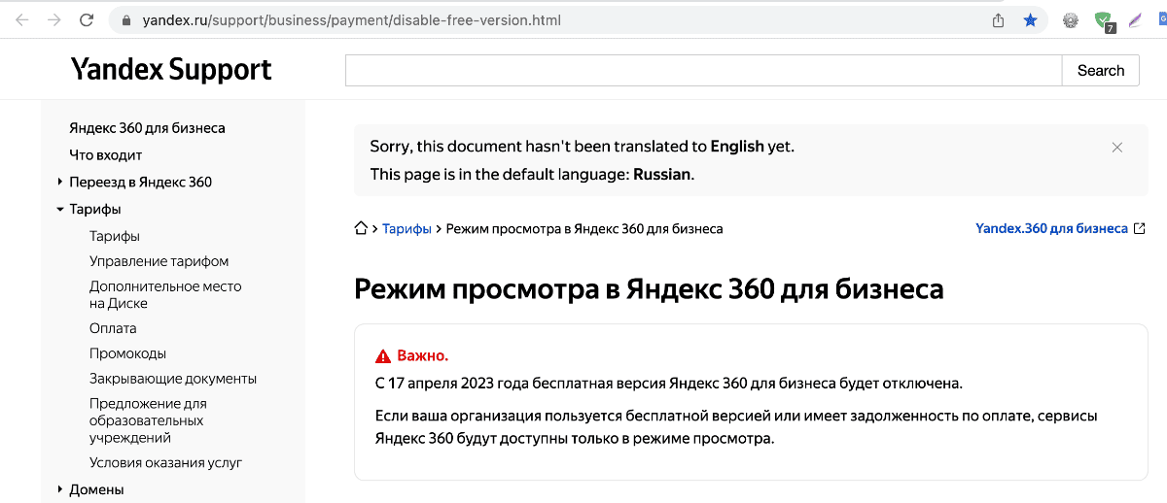
Task: Click the Тарифы parent section label
Action: (95, 209)
